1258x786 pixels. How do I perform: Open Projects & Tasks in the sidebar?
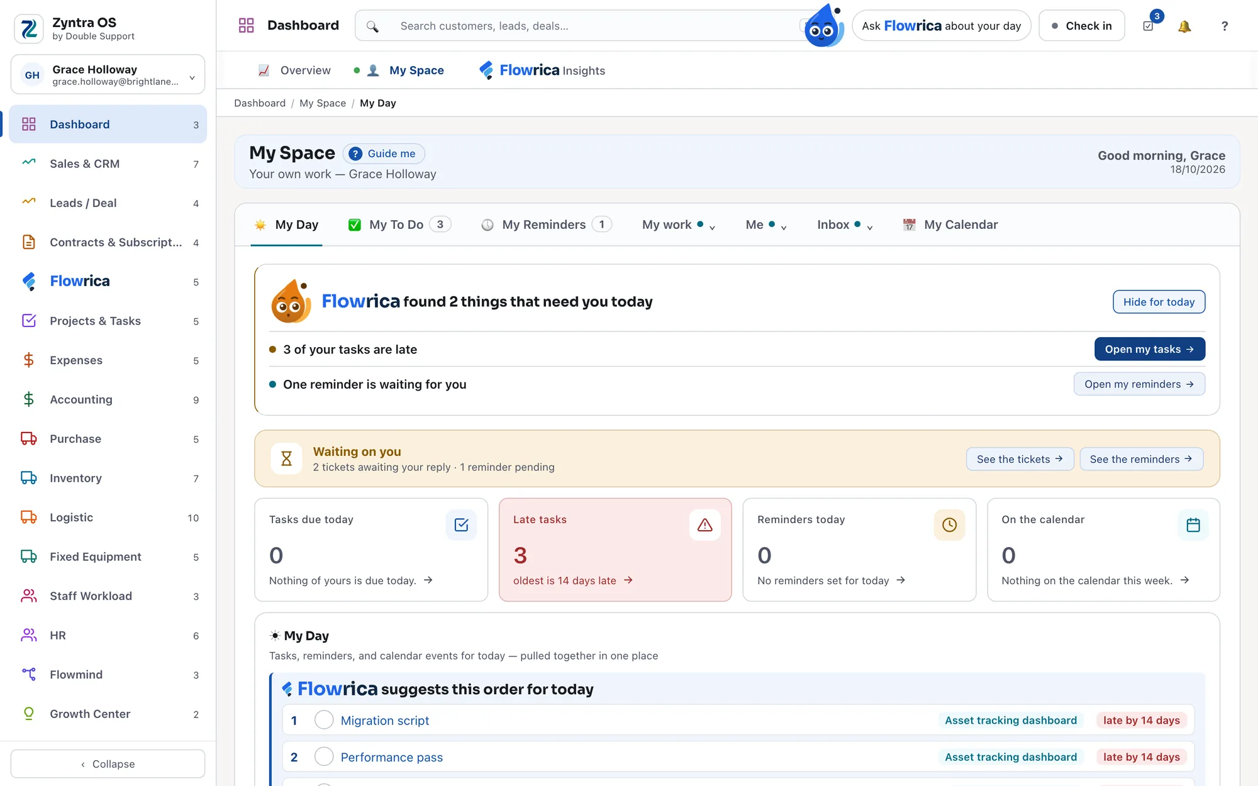(108, 321)
